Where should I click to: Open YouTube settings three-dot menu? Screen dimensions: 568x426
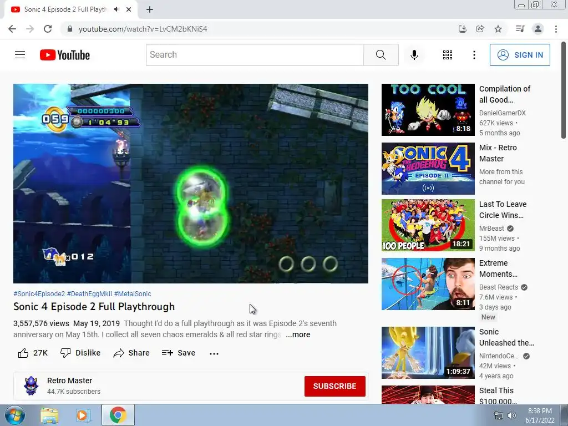point(474,55)
